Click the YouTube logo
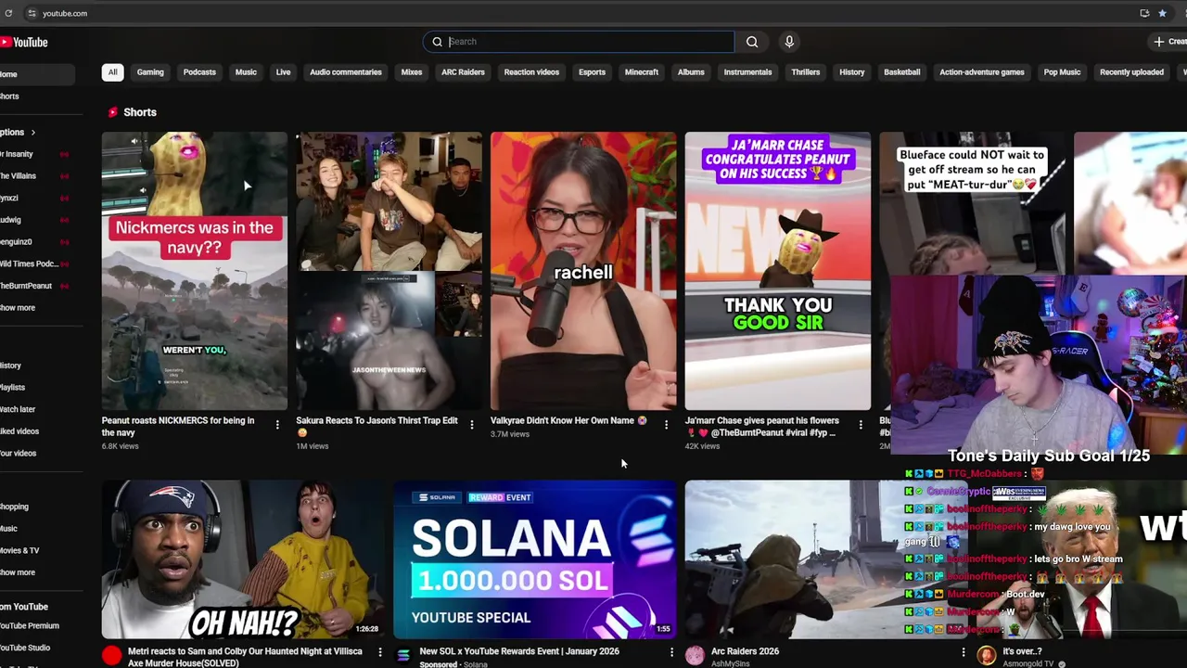The height and width of the screenshot is (668, 1187). 24,42
